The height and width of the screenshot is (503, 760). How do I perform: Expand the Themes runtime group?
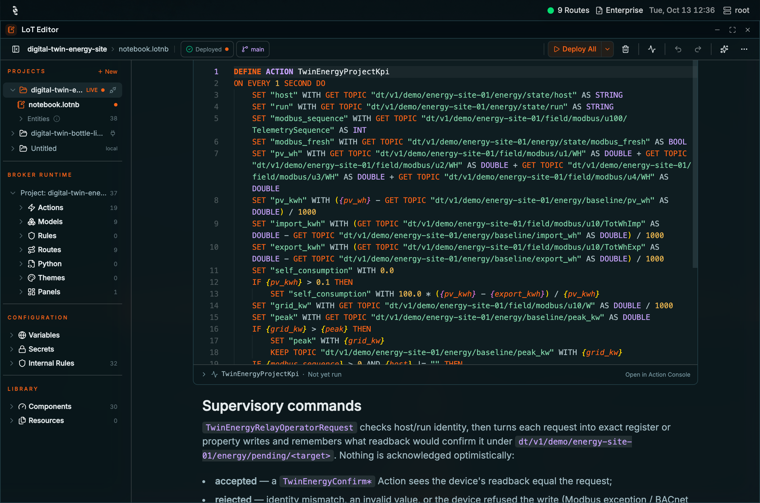[21, 278]
